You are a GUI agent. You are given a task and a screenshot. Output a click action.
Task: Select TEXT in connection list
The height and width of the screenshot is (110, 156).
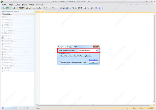click(x=18, y=71)
